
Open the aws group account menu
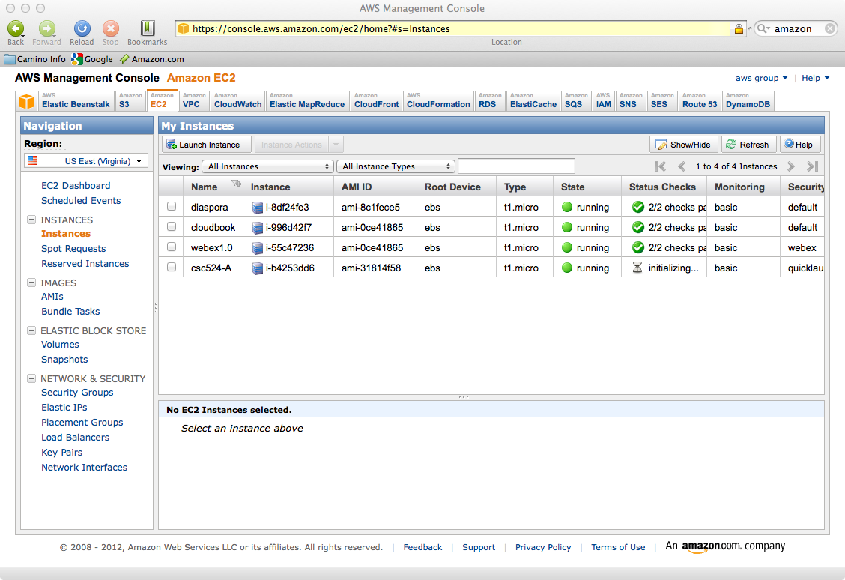pyautogui.click(x=761, y=78)
